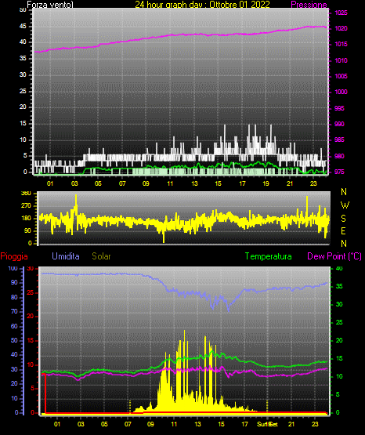Click the "100" humidity axis value

coord(13,269)
